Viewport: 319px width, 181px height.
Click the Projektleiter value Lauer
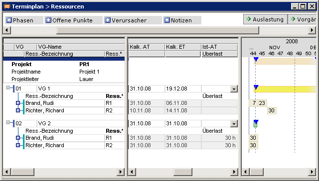click(86, 79)
